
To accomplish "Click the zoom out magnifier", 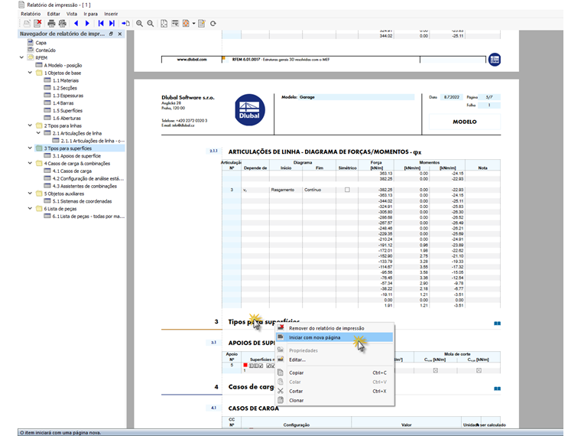I will 150,24.
